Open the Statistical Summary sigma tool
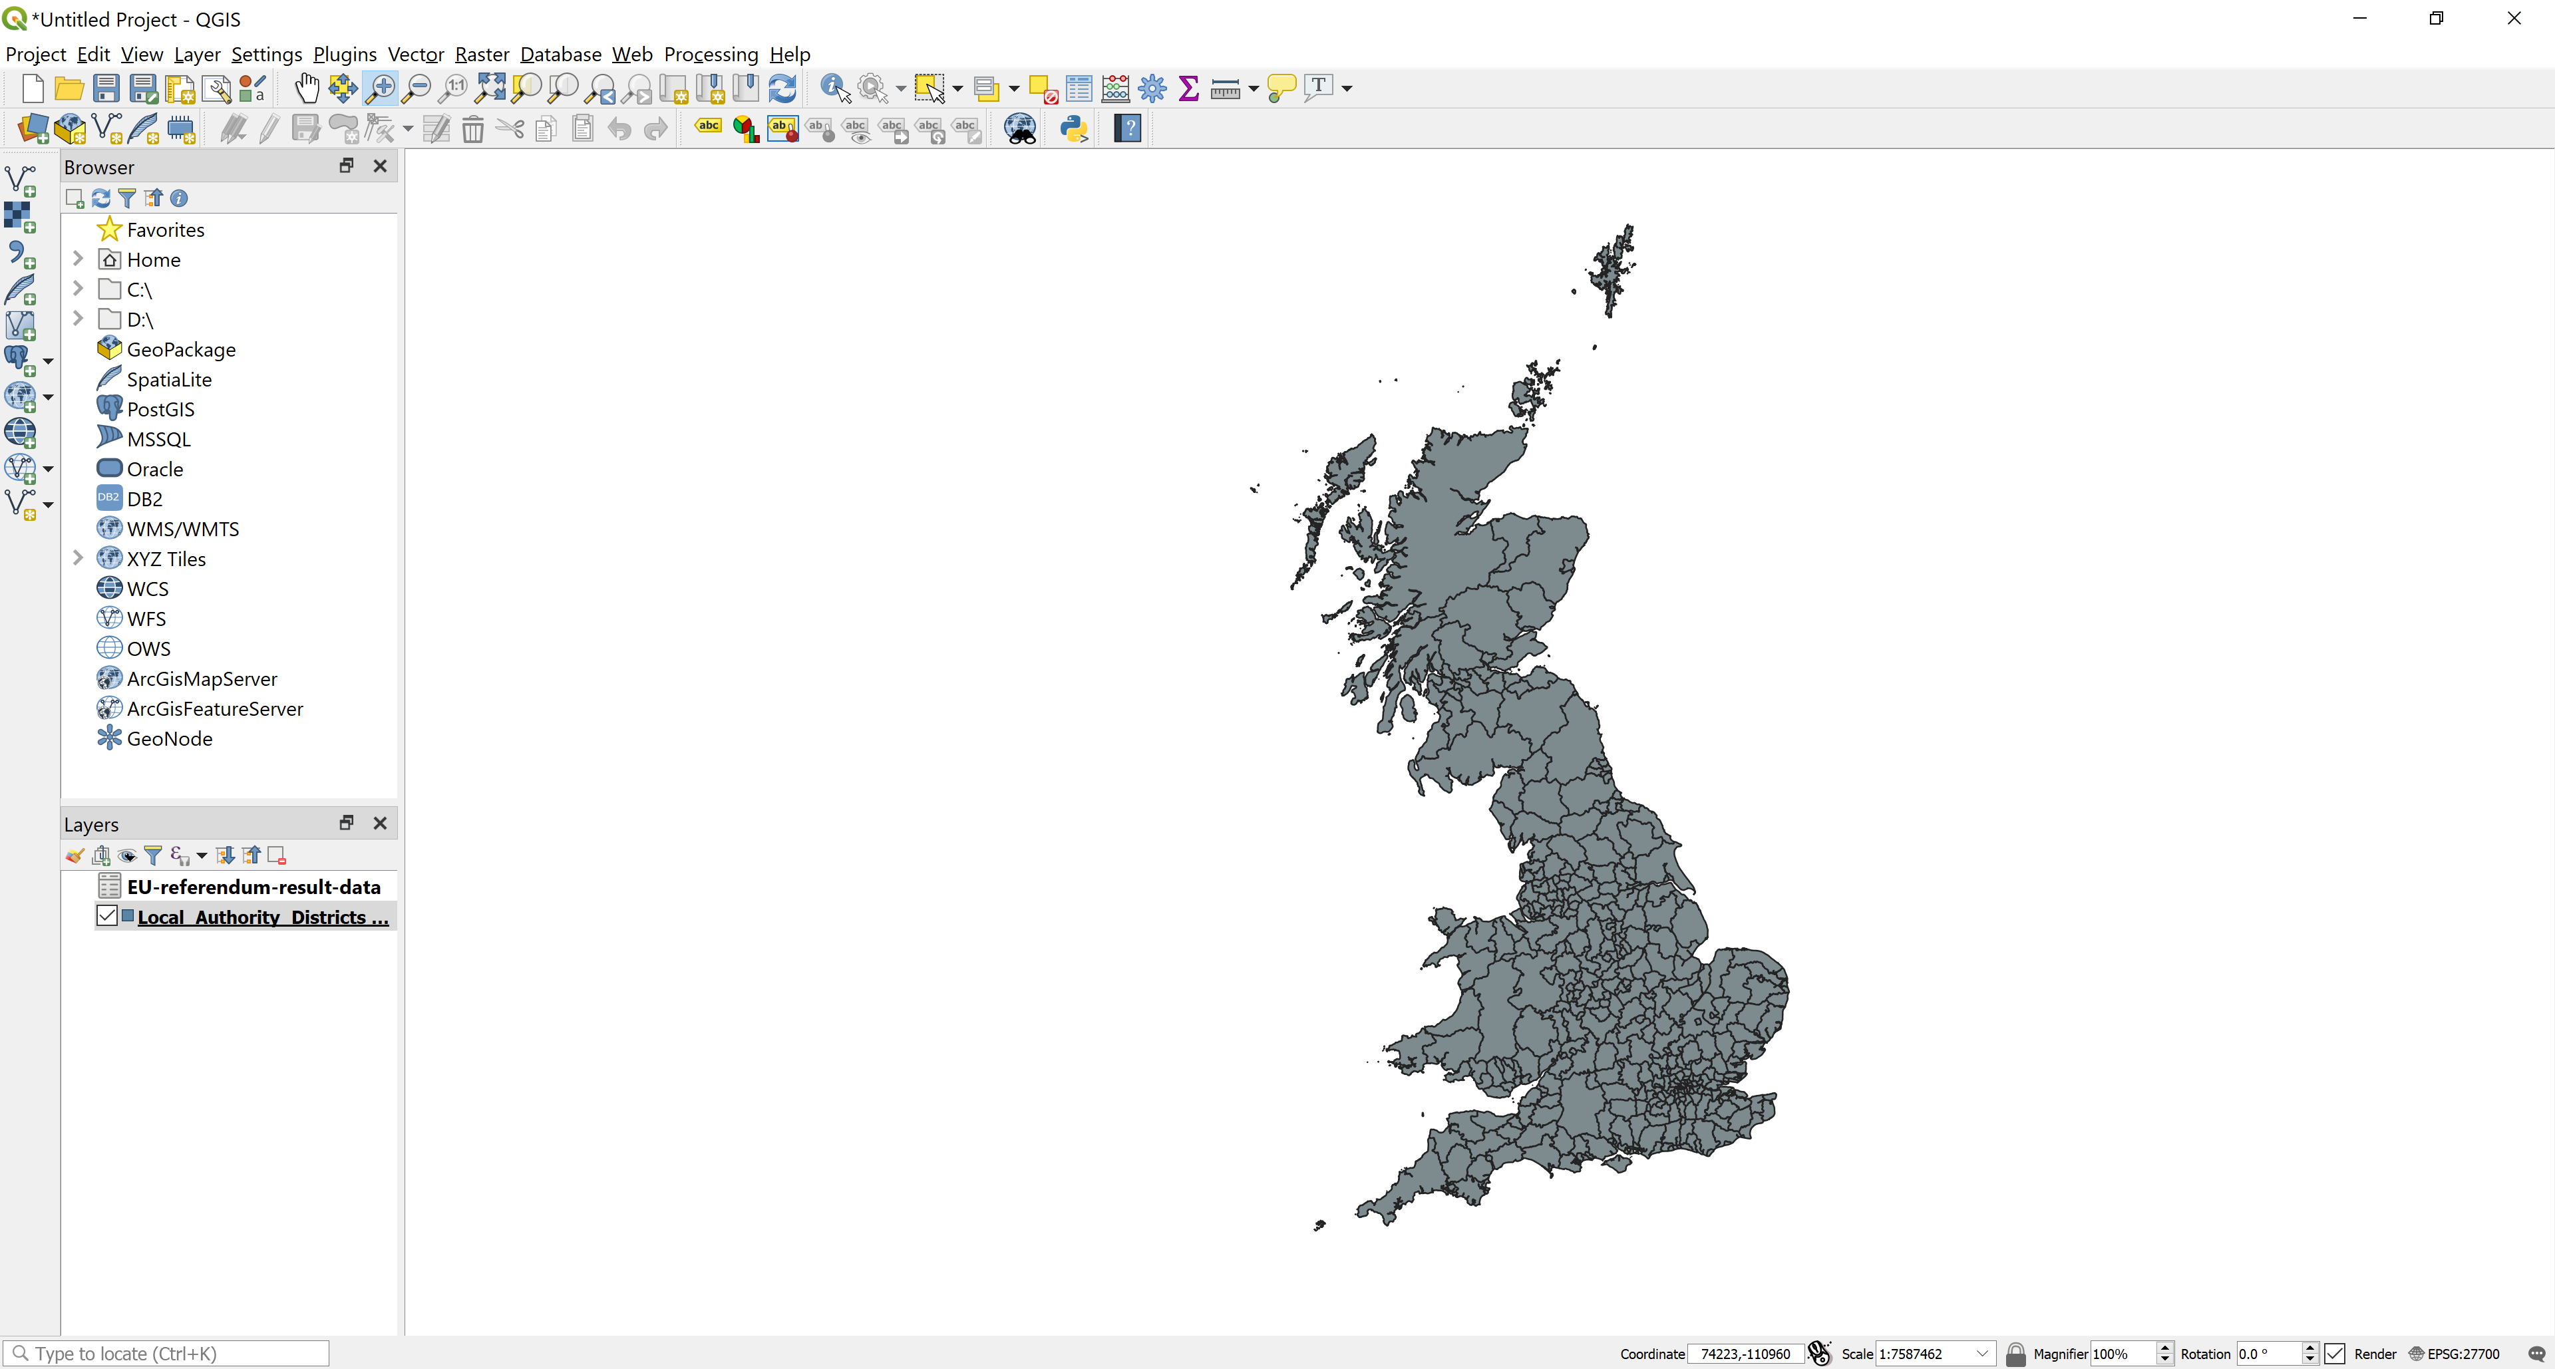The height and width of the screenshot is (1369, 2555). (x=1188, y=88)
